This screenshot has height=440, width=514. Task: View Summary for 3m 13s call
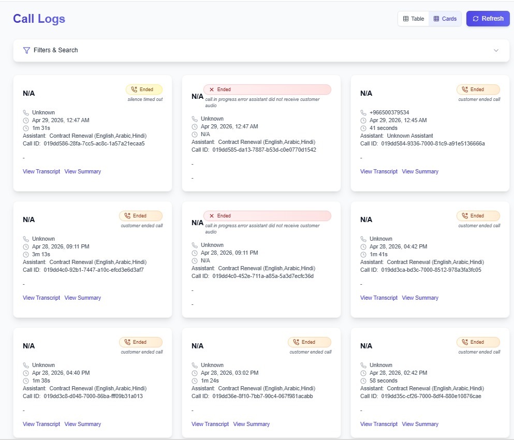[x=83, y=298]
